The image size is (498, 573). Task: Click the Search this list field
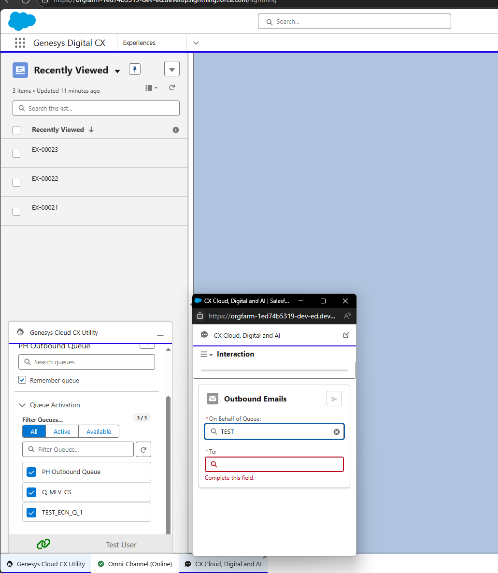click(96, 108)
